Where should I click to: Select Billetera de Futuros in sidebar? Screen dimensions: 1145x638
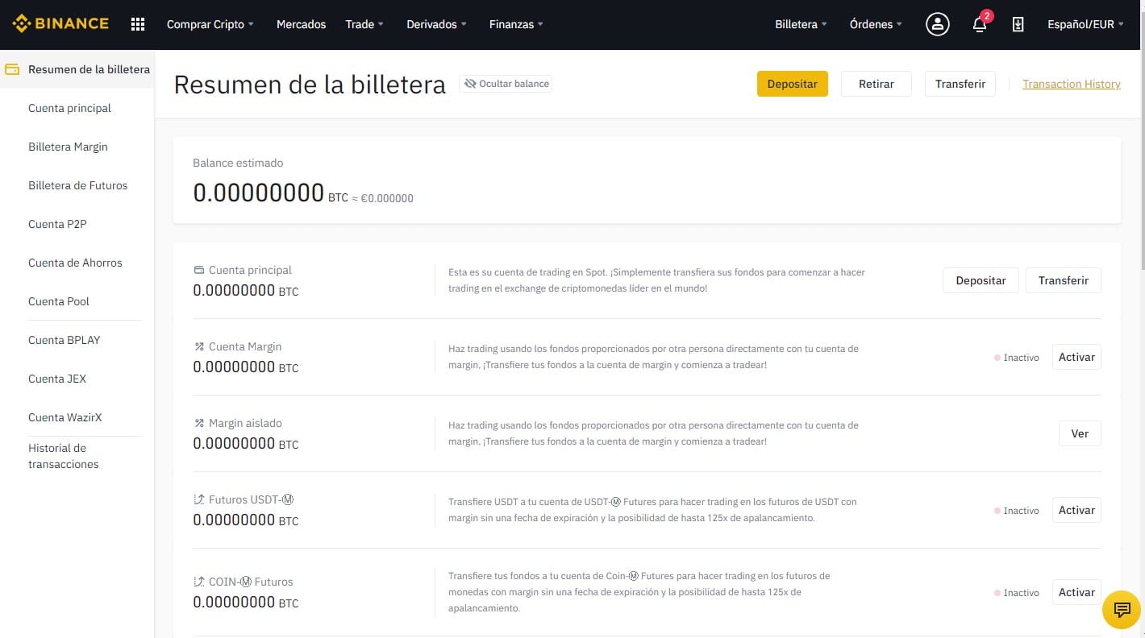click(77, 185)
